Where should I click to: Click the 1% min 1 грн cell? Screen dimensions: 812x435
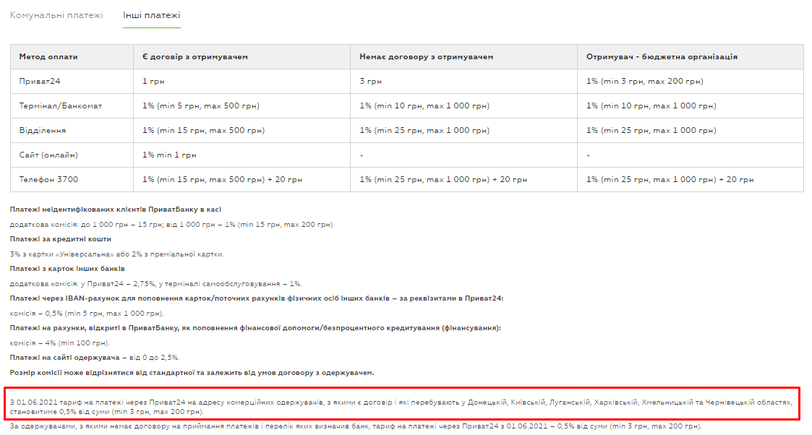[169, 155]
